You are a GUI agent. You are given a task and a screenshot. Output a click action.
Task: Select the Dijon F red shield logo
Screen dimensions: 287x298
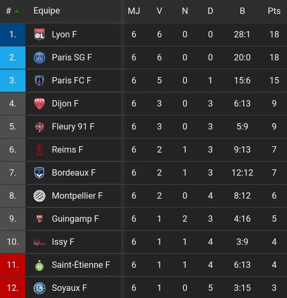pyautogui.click(x=39, y=104)
